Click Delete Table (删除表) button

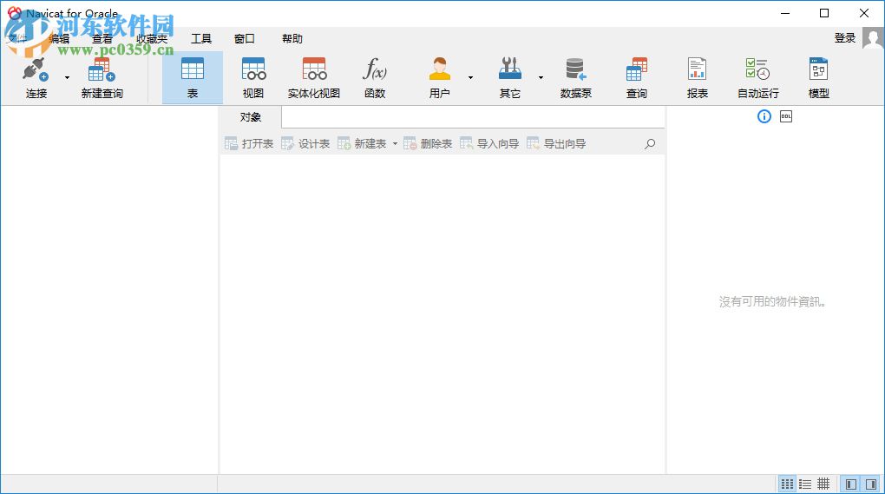(x=428, y=144)
